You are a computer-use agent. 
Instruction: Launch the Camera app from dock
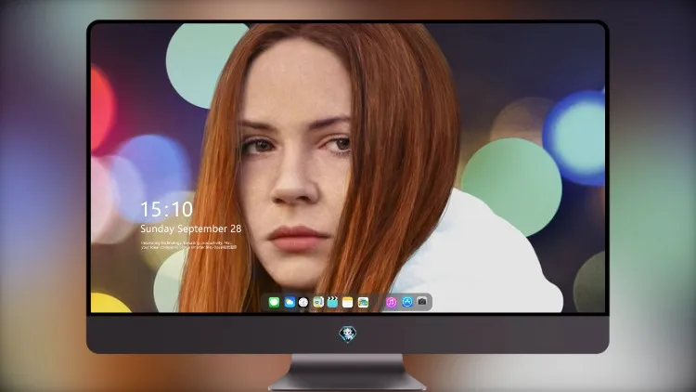pos(422,302)
